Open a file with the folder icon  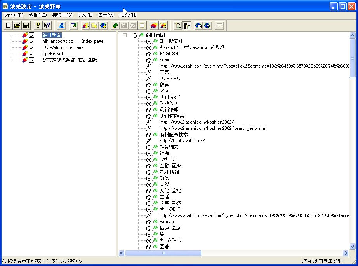point(17,25)
